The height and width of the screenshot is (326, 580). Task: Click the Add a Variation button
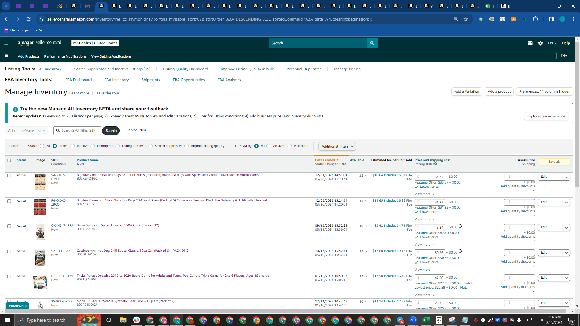467,91
